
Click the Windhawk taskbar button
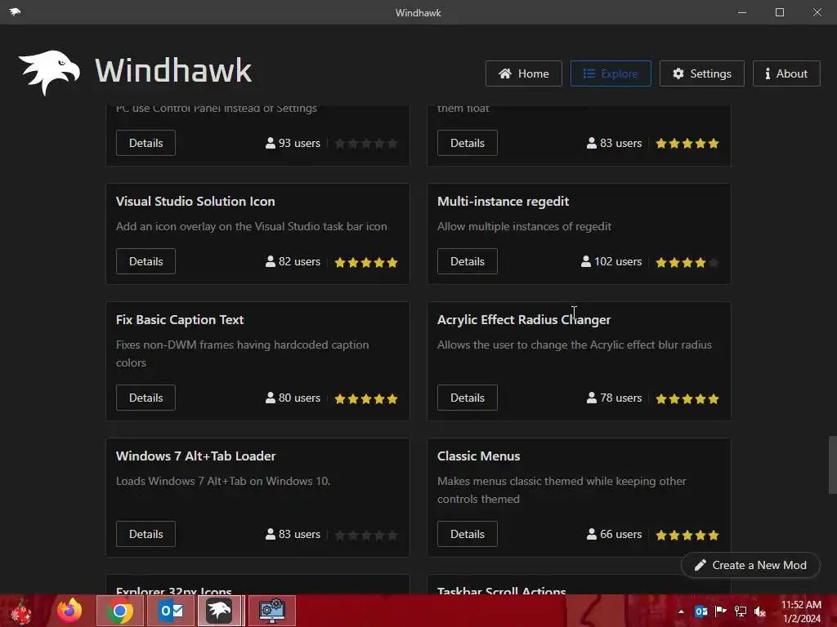220,611
